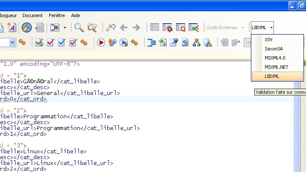This screenshot has width=306, height=172.
Task: Click the document with blue refresh swirl icon
Action: click(185, 42)
